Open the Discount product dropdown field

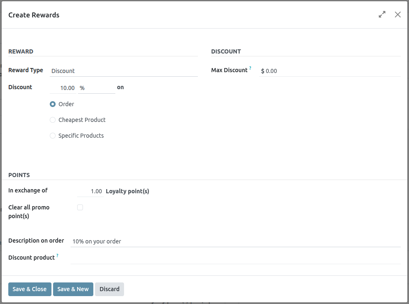(235, 258)
